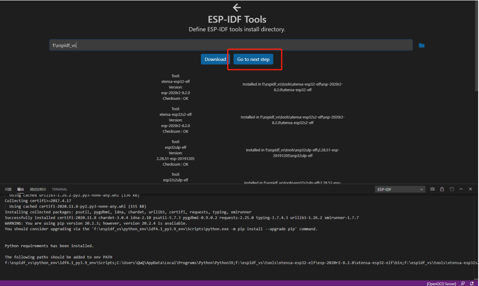The image size is (479, 286).
Task: Click the 'Successfully installed certifi-2020.11.8' output line
Action: pos(182,218)
